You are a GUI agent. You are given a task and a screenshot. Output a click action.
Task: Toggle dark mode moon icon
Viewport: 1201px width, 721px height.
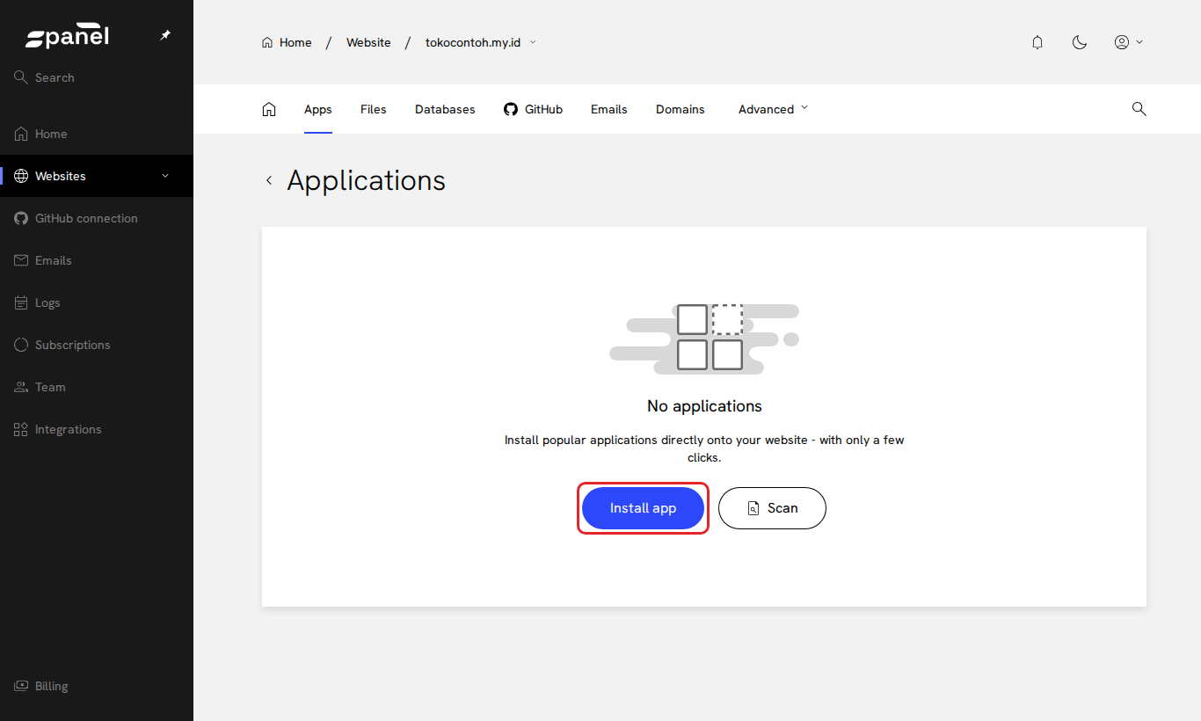[1080, 42]
